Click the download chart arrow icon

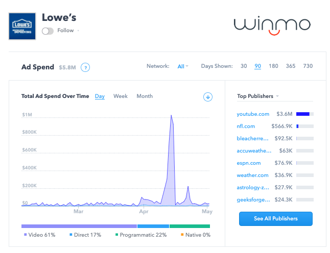(208, 97)
